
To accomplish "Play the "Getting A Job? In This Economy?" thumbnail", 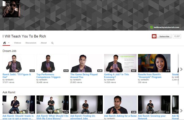I will [120, 63].
